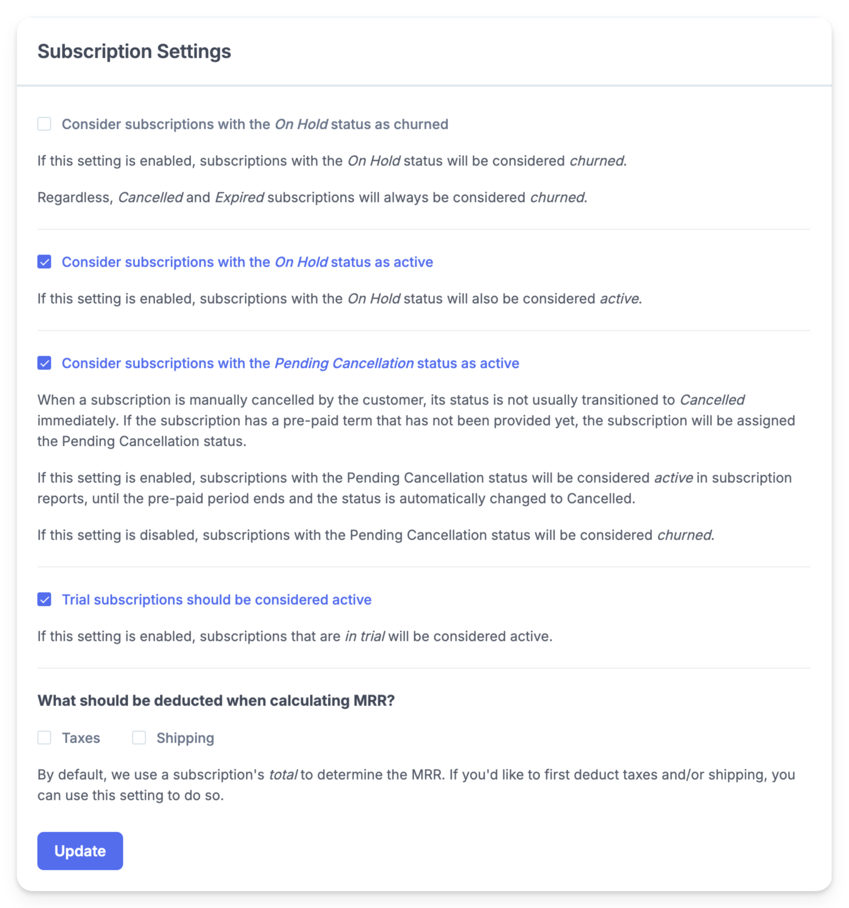
Task: Click description mentioning subscriptions in trial
Action: [295, 636]
